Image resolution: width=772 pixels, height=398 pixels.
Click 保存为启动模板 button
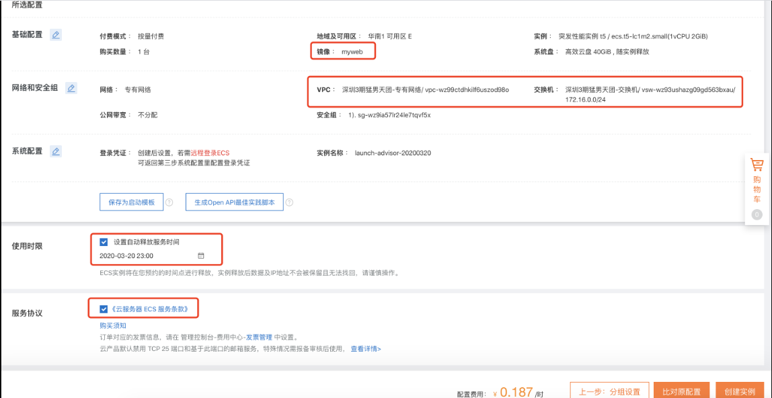[131, 202]
